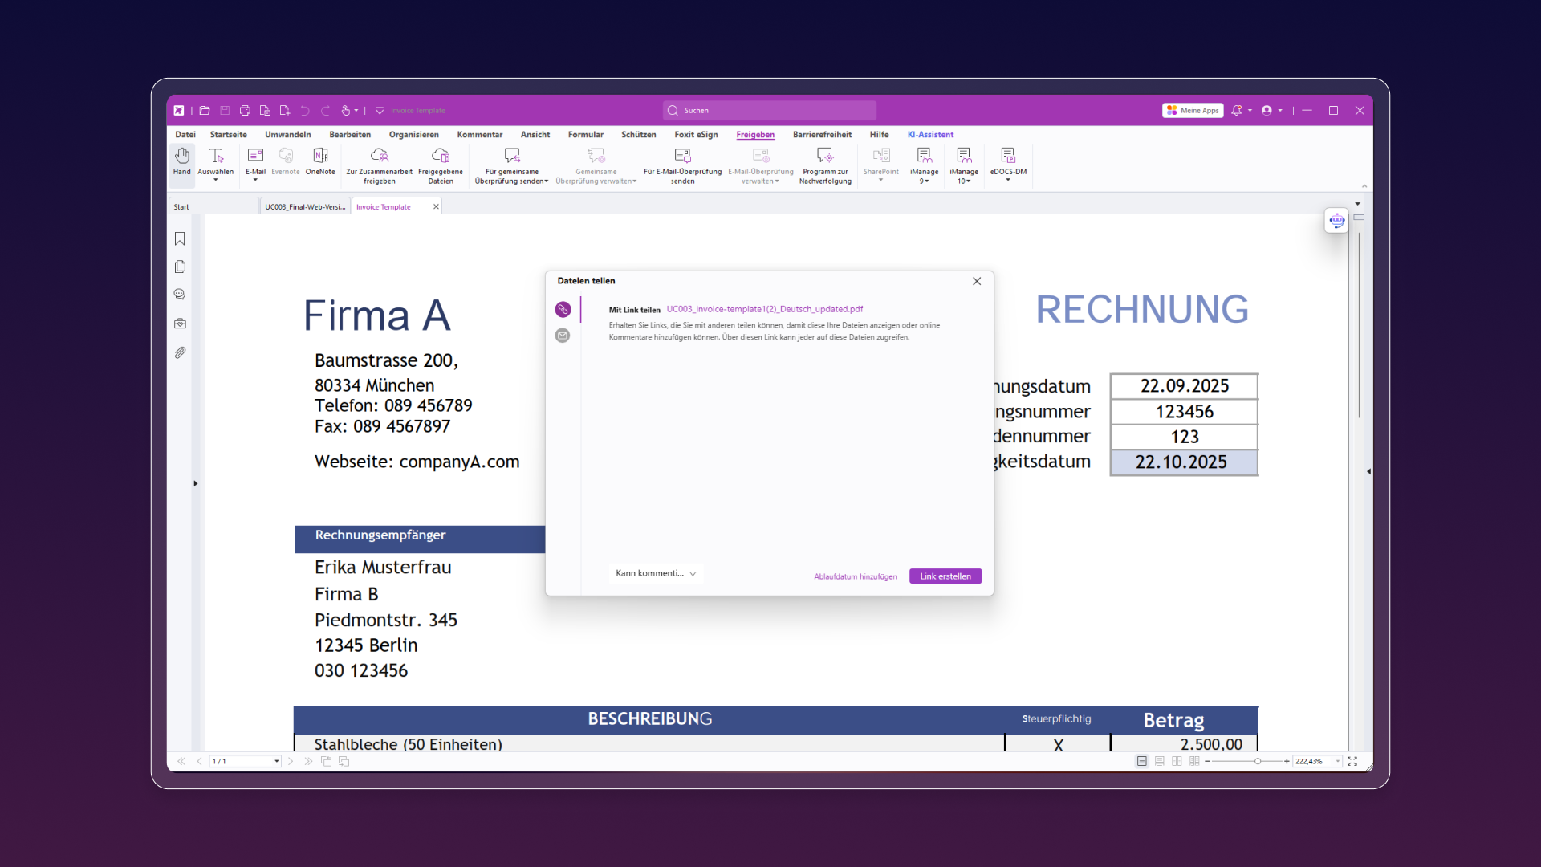Screen dimensions: 1541x867
Task: Click Ablaufdatum hinzufügen link
Action: point(855,576)
